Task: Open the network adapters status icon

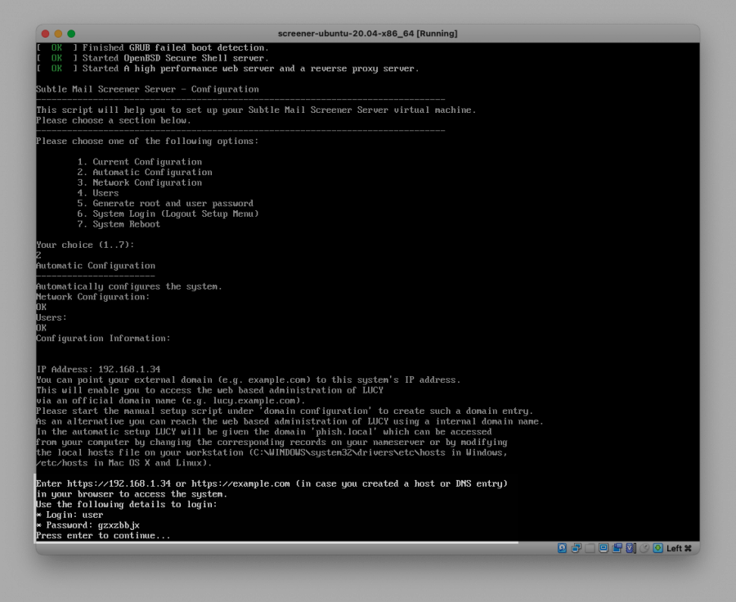Action: pos(576,548)
